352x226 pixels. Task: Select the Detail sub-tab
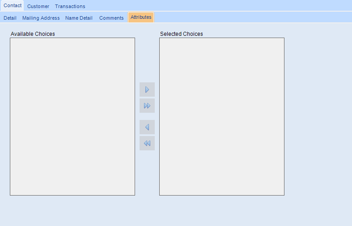pyautogui.click(x=10, y=18)
